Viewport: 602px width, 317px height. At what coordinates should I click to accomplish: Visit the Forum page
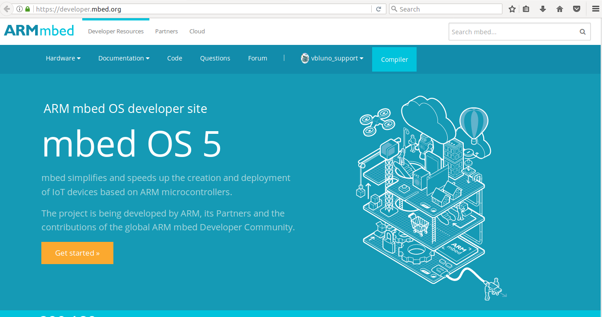[x=257, y=58]
